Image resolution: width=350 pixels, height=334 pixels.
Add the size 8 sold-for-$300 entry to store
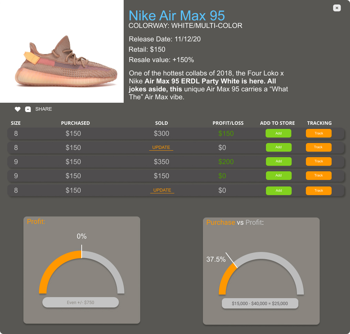click(278, 133)
